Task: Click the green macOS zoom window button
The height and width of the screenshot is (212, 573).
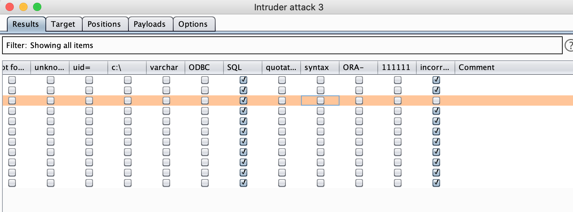Action: click(37, 7)
